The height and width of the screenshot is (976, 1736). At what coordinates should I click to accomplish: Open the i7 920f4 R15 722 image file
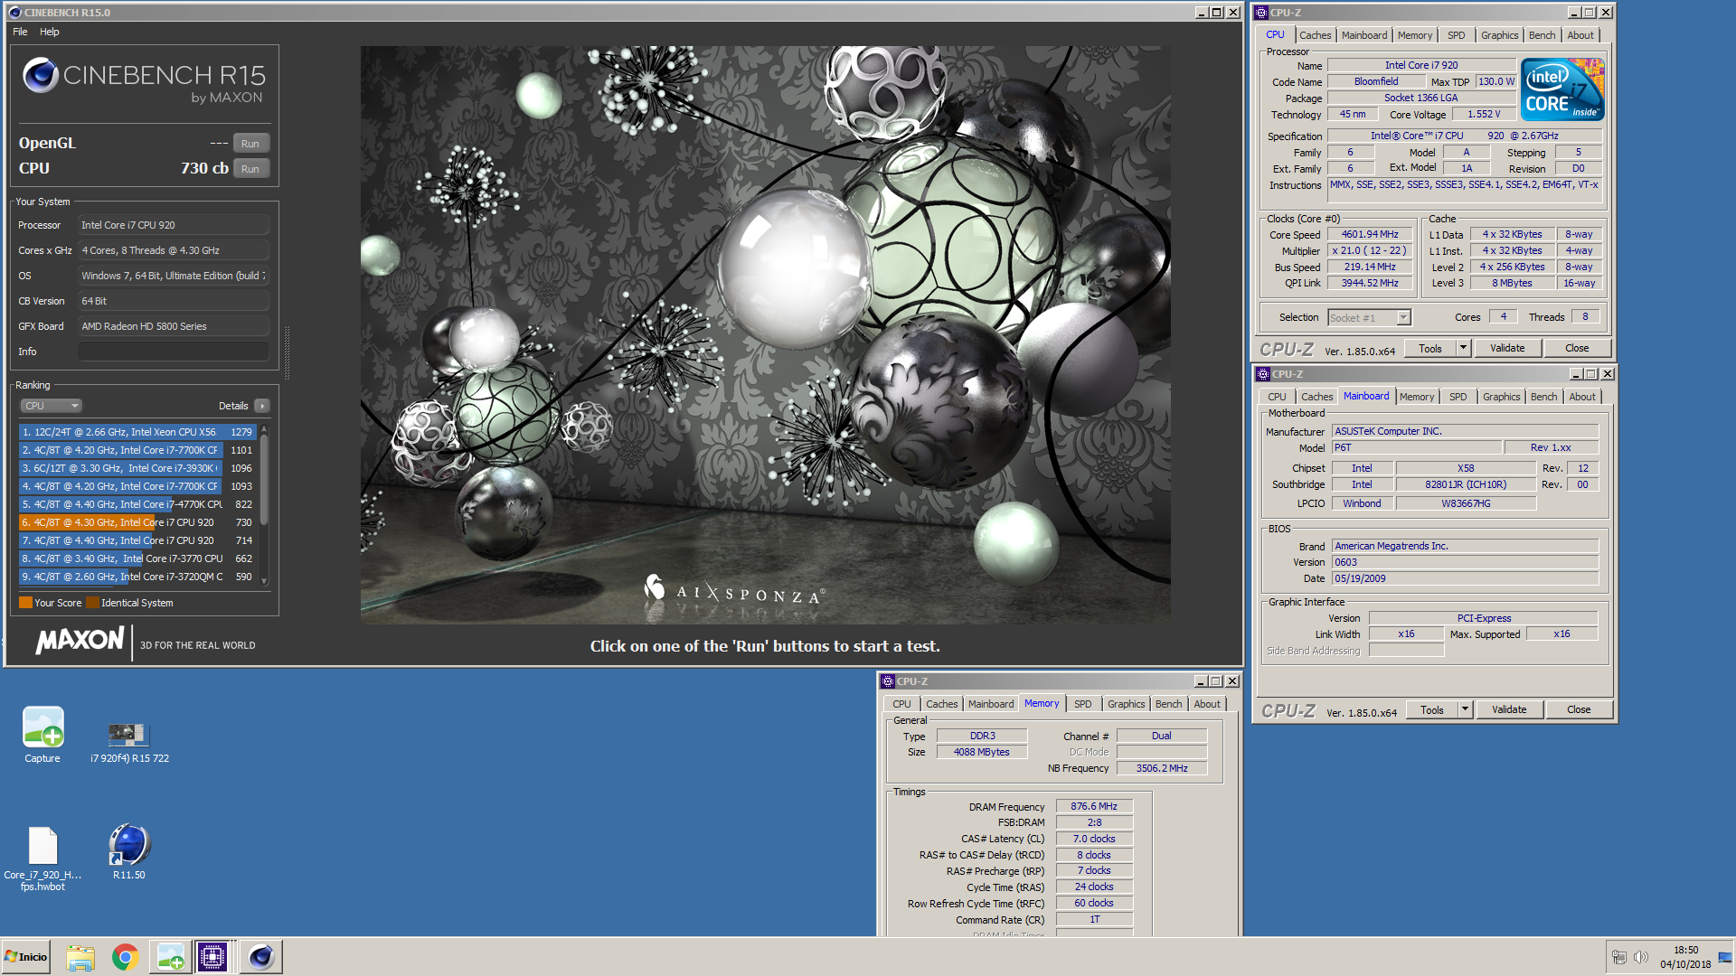click(x=129, y=744)
